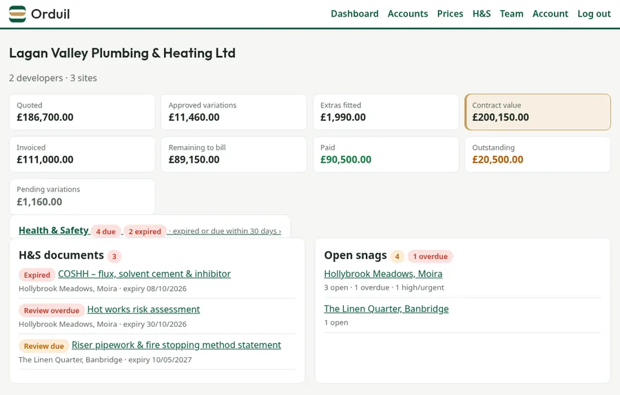Click the 'H&S documents' heading

(x=61, y=255)
